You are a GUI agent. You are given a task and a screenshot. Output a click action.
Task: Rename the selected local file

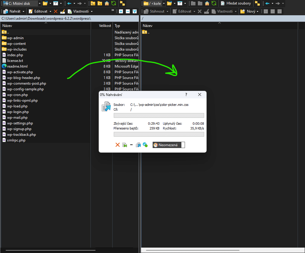click(x=63, y=11)
